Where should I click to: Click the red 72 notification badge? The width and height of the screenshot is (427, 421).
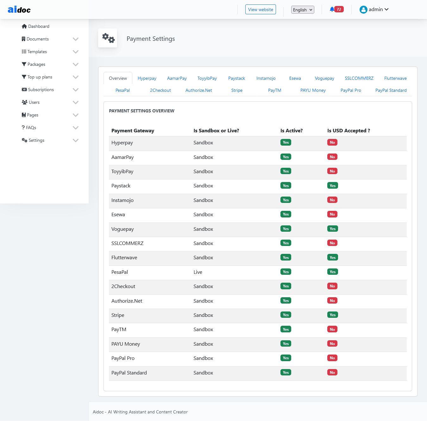[x=339, y=9]
